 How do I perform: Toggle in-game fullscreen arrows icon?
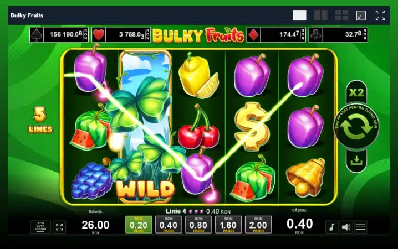click(59, 227)
